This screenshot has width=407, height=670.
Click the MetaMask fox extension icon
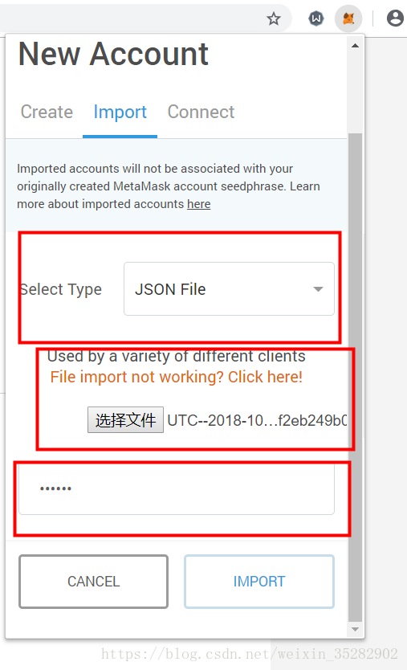tap(348, 18)
